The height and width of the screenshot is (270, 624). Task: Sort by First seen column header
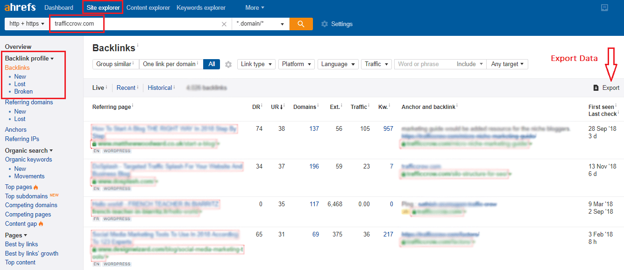(601, 107)
